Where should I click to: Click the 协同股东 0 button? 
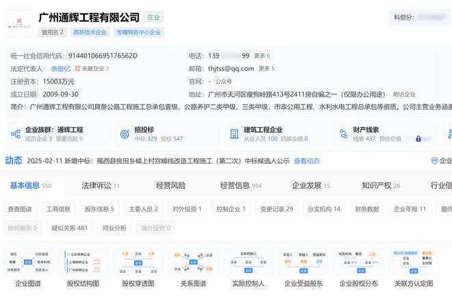coord(22,228)
